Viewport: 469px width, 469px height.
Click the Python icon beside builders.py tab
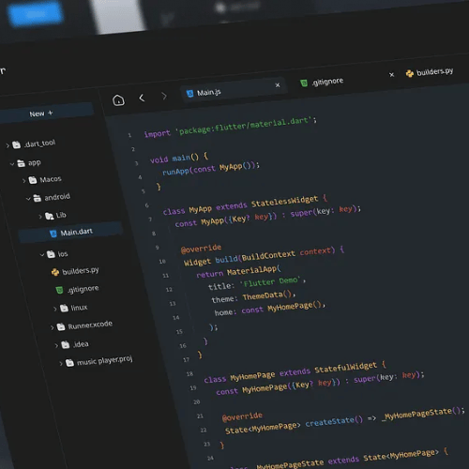click(410, 74)
